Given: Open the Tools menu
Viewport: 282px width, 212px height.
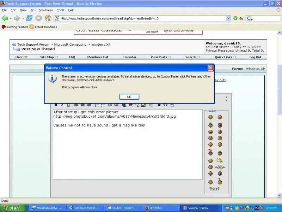Looking at the screenshot, I should [x=60, y=10].
